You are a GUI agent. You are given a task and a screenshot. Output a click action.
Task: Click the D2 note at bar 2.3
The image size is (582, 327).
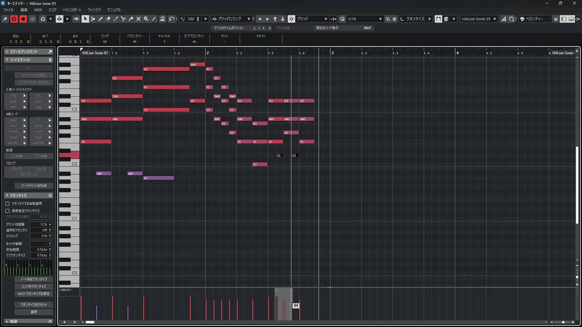(x=279, y=155)
